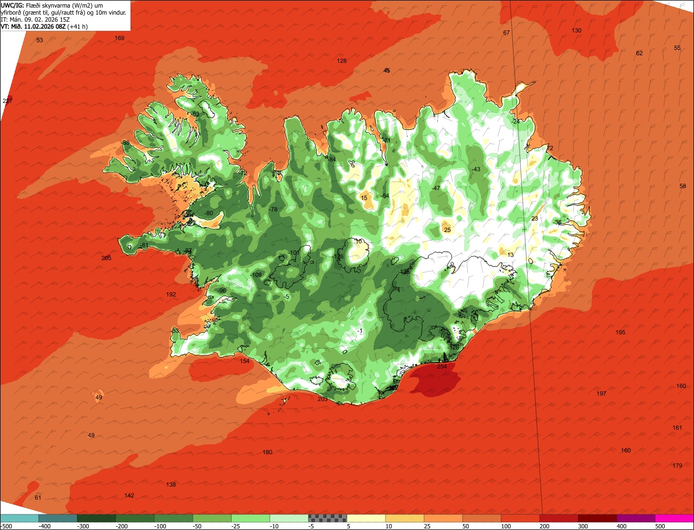Click the map value 192 over the western sea
Screen dimensions: 694x530
click(x=171, y=295)
